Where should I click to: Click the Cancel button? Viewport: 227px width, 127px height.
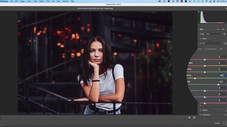click(217, 123)
